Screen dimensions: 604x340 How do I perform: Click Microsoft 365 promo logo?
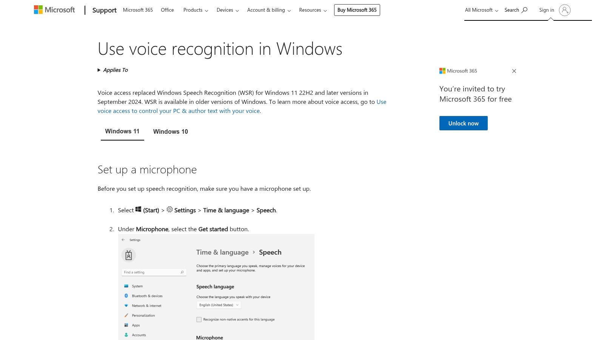458,71
